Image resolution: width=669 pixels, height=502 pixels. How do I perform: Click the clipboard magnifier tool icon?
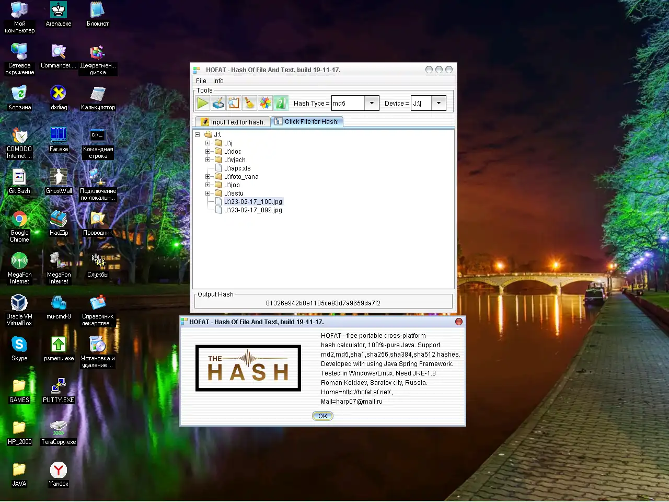click(x=234, y=103)
